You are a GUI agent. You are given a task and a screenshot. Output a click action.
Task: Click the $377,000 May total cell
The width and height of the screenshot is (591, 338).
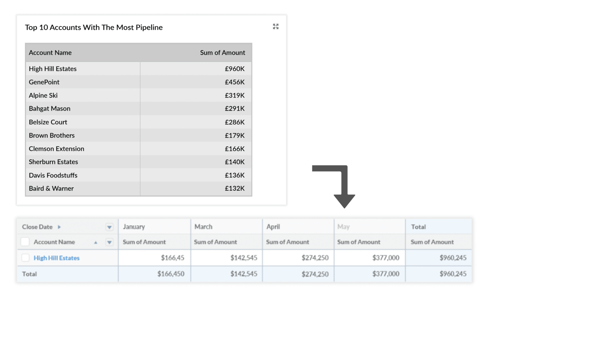pyautogui.click(x=386, y=274)
